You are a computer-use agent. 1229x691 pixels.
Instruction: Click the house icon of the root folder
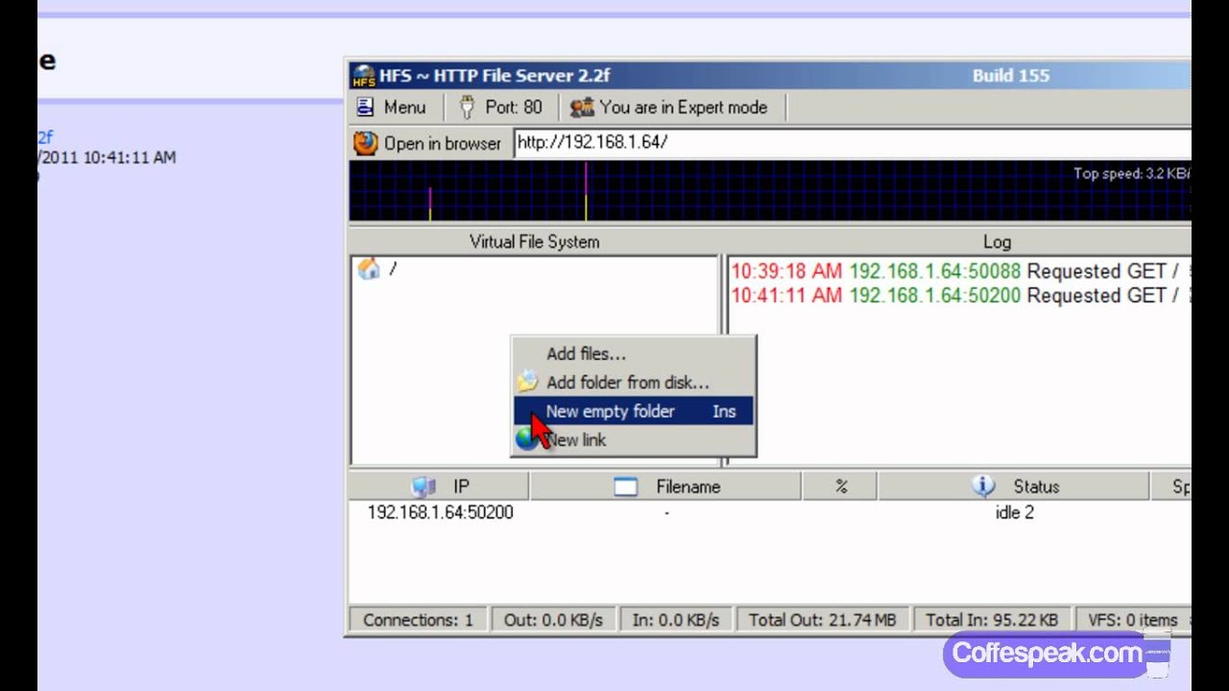point(369,270)
